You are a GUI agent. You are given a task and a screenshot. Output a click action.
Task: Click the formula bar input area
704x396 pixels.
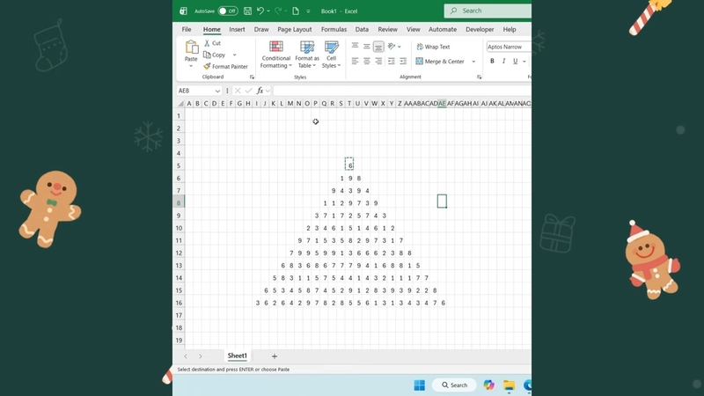[402, 91]
